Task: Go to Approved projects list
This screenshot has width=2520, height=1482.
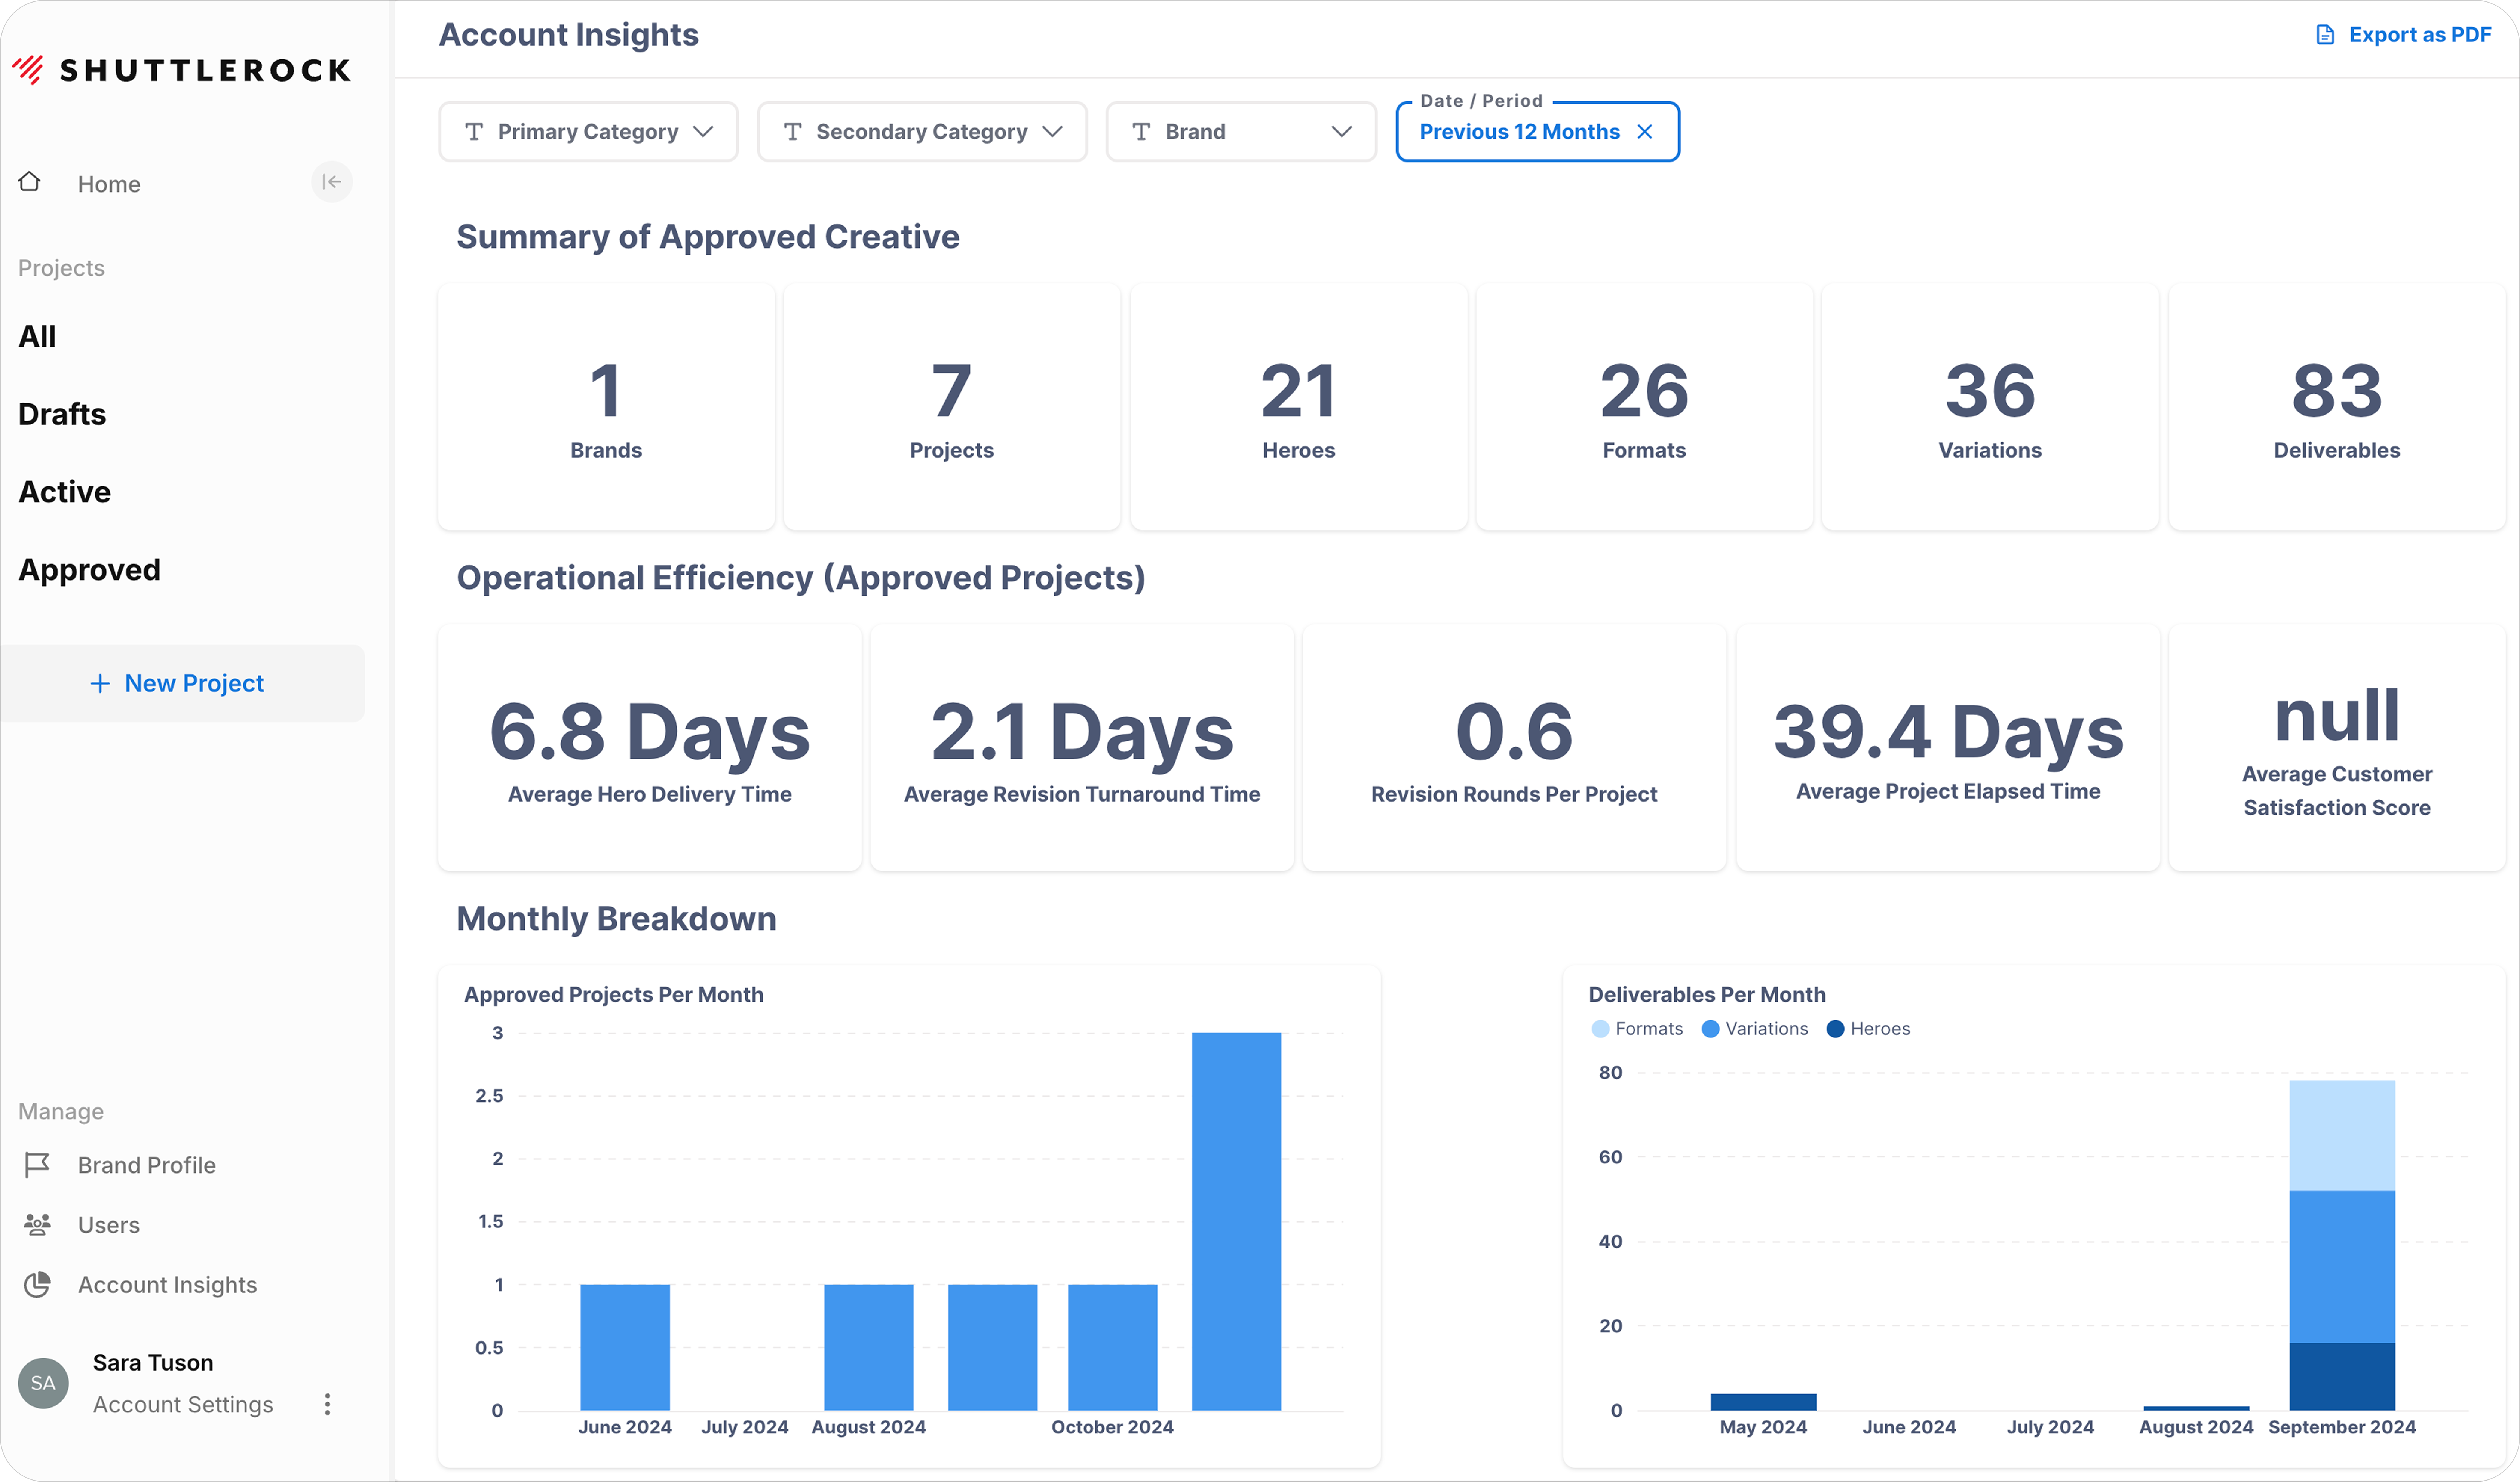Action: (89, 570)
